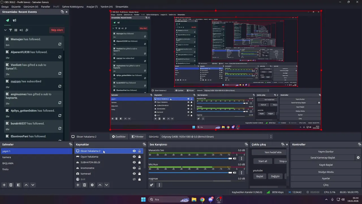Switch to the megaphone announcements tab
The width and height of the screenshot is (362, 204).
[14, 20]
